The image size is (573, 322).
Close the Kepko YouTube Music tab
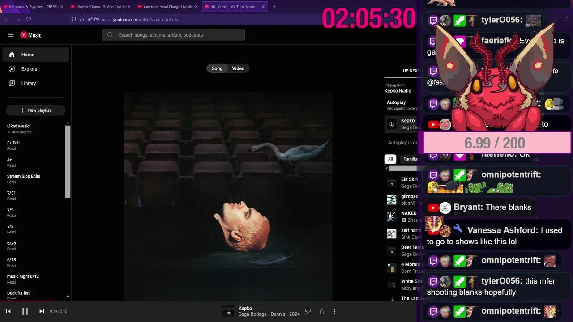[263, 7]
